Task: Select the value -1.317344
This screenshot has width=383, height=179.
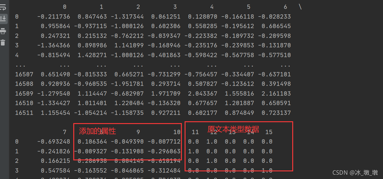Action: pos(127,16)
